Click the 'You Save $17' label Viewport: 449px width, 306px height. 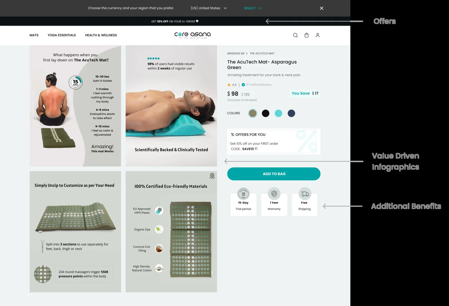point(305,93)
